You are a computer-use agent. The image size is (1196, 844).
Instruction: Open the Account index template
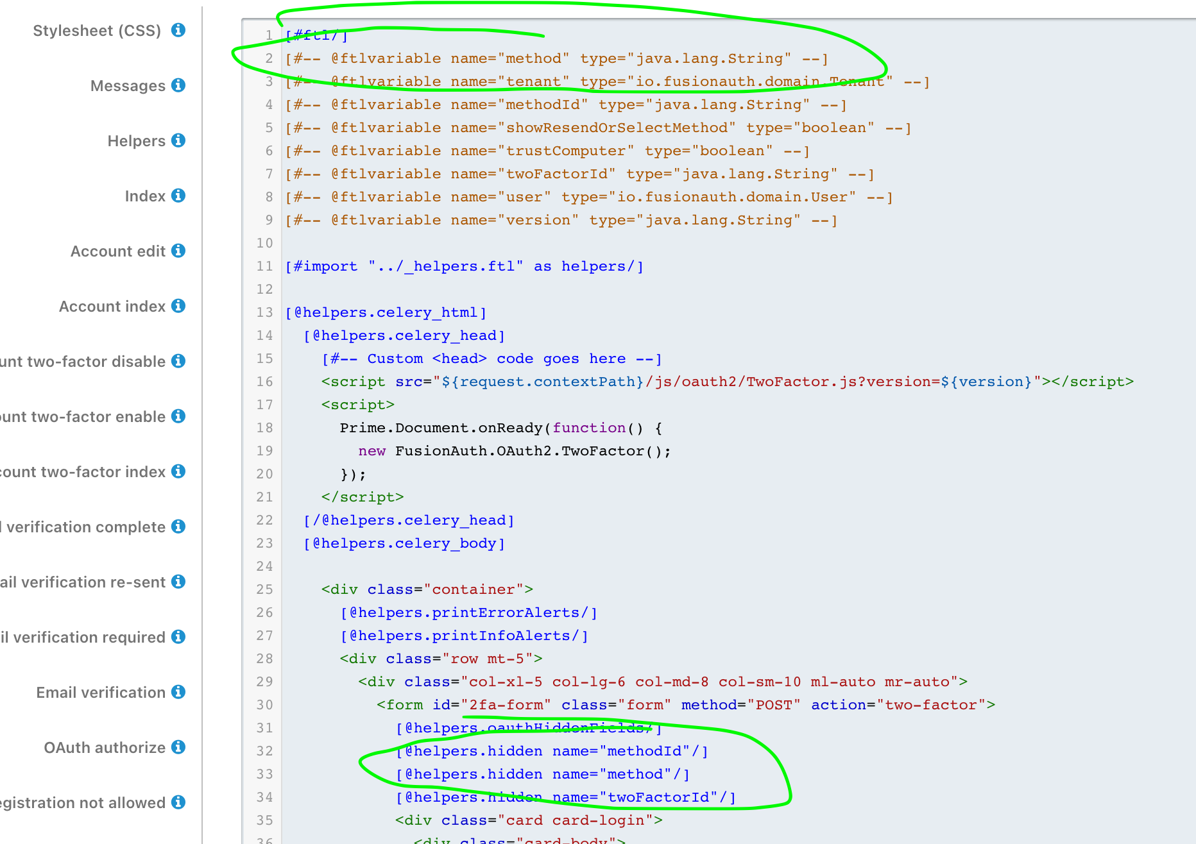tap(112, 306)
